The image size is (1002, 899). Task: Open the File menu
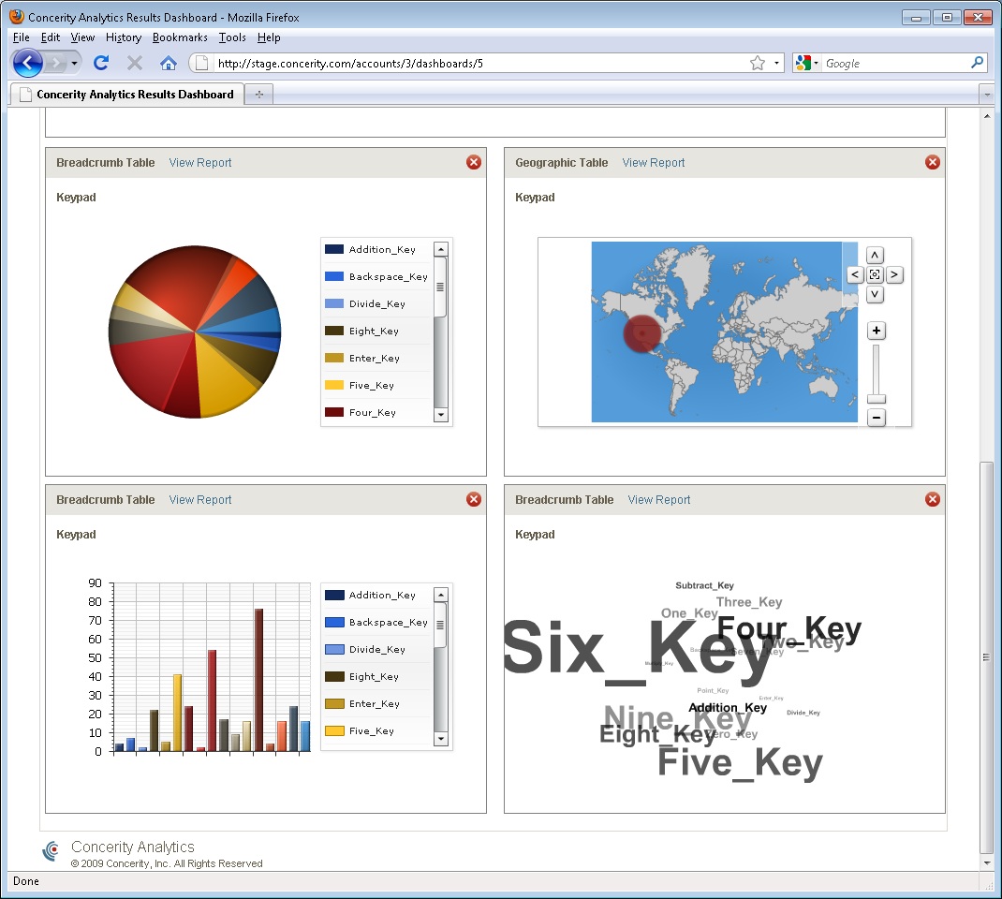(22, 37)
